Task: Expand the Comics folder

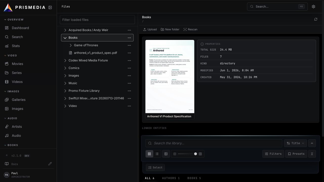Action: [x=65, y=68]
